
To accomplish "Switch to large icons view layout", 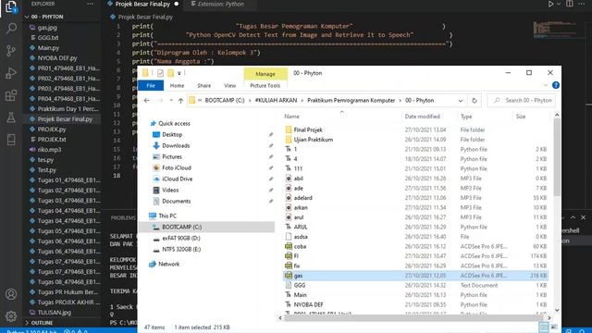I will (x=554, y=327).
